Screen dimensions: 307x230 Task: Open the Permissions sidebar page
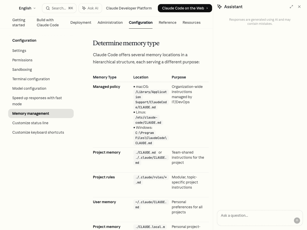click(x=22, y=60)
